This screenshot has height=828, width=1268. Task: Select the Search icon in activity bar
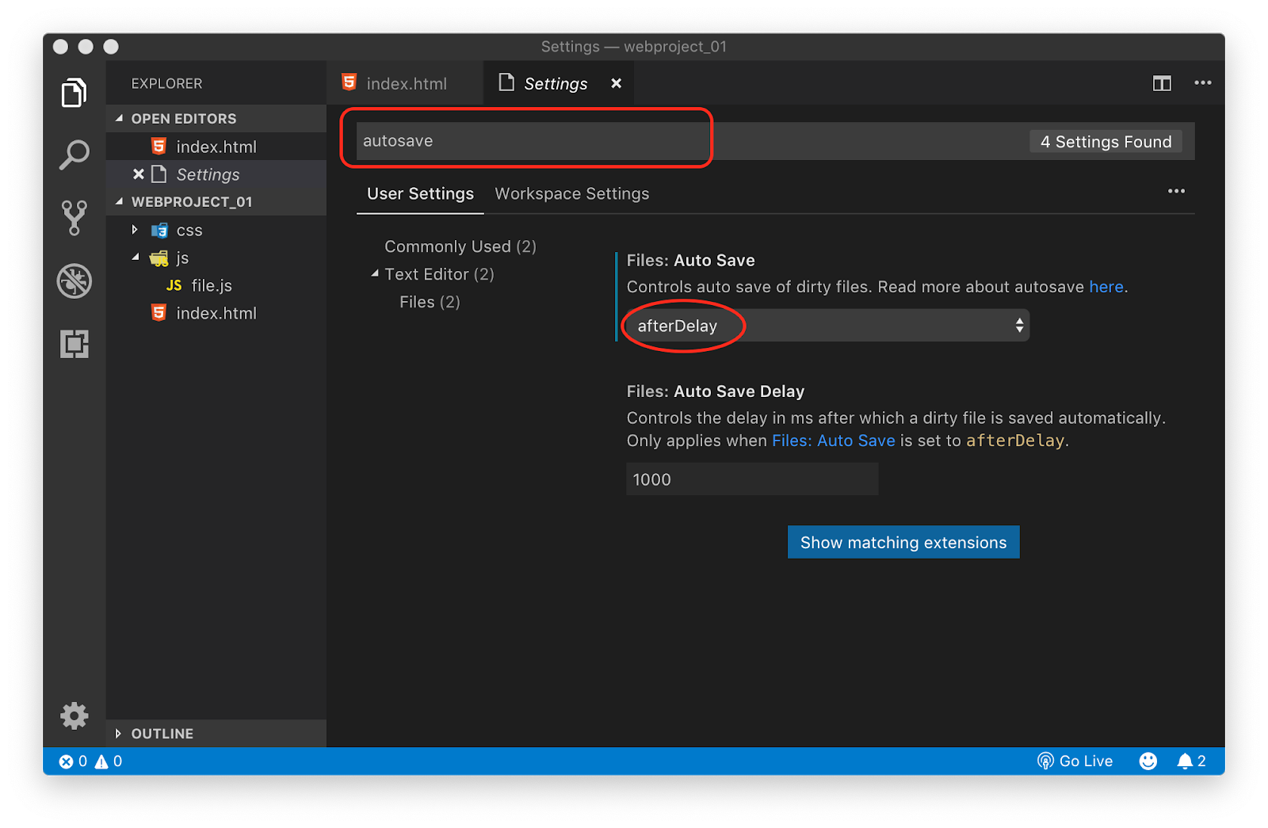point(74,154)
